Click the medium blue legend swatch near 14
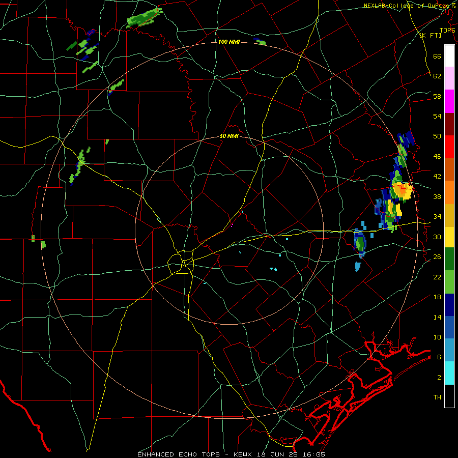 pos(449,327)
